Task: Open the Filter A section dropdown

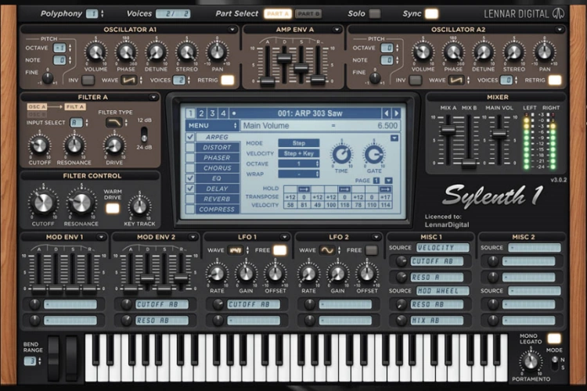Action: pos(153,97)
